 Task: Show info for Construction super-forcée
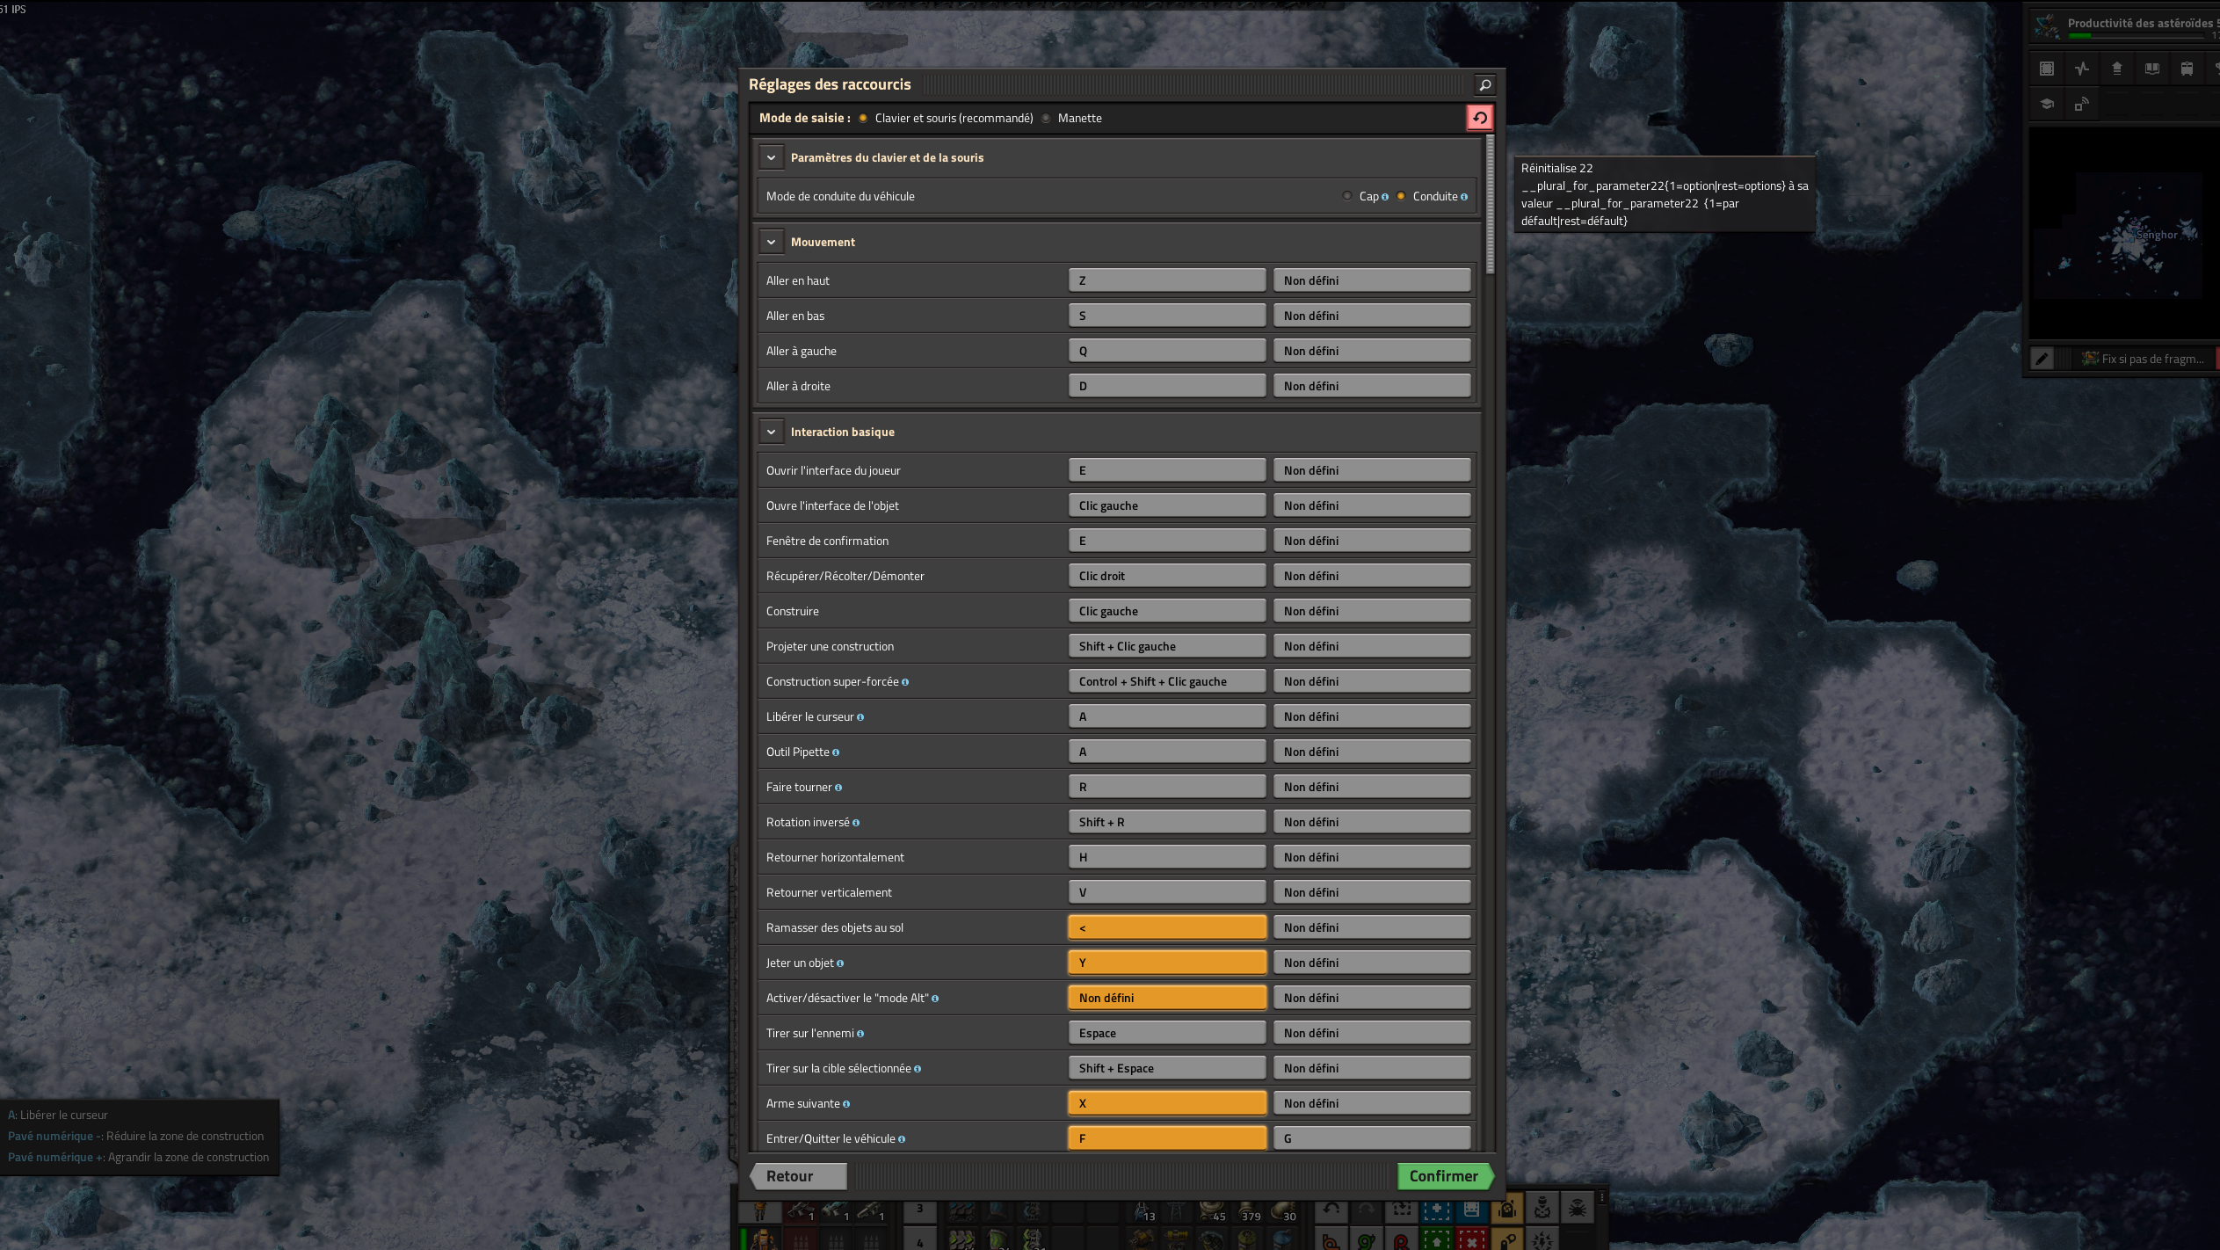(x=905, y=682)
